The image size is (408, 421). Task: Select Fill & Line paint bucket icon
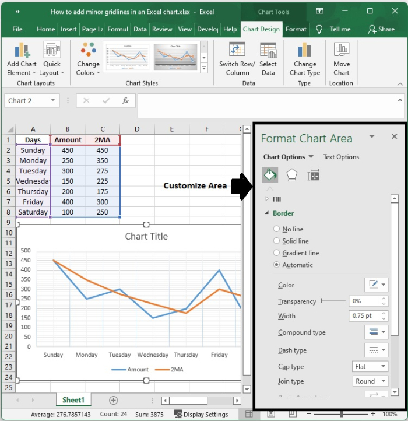point(270,175)
